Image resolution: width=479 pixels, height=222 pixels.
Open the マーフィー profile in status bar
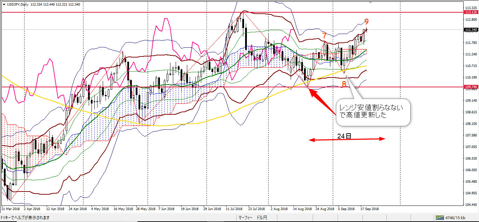coord(246,217)
